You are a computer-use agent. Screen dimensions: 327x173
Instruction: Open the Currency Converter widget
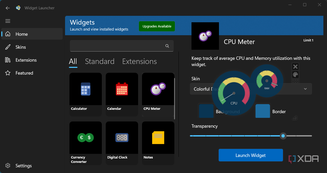coord(86,143)
